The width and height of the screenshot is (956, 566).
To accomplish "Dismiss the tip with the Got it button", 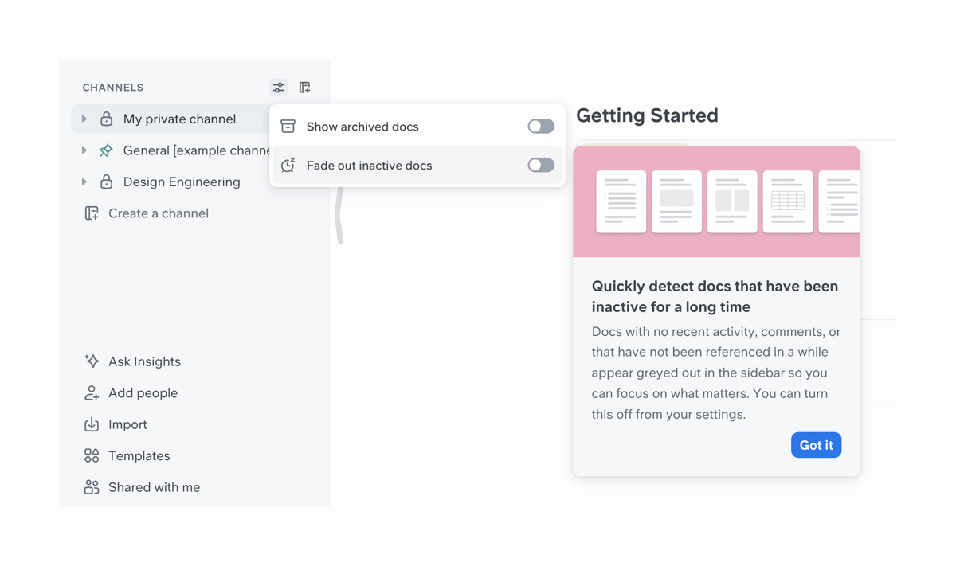I will click(x=816, y=445).
